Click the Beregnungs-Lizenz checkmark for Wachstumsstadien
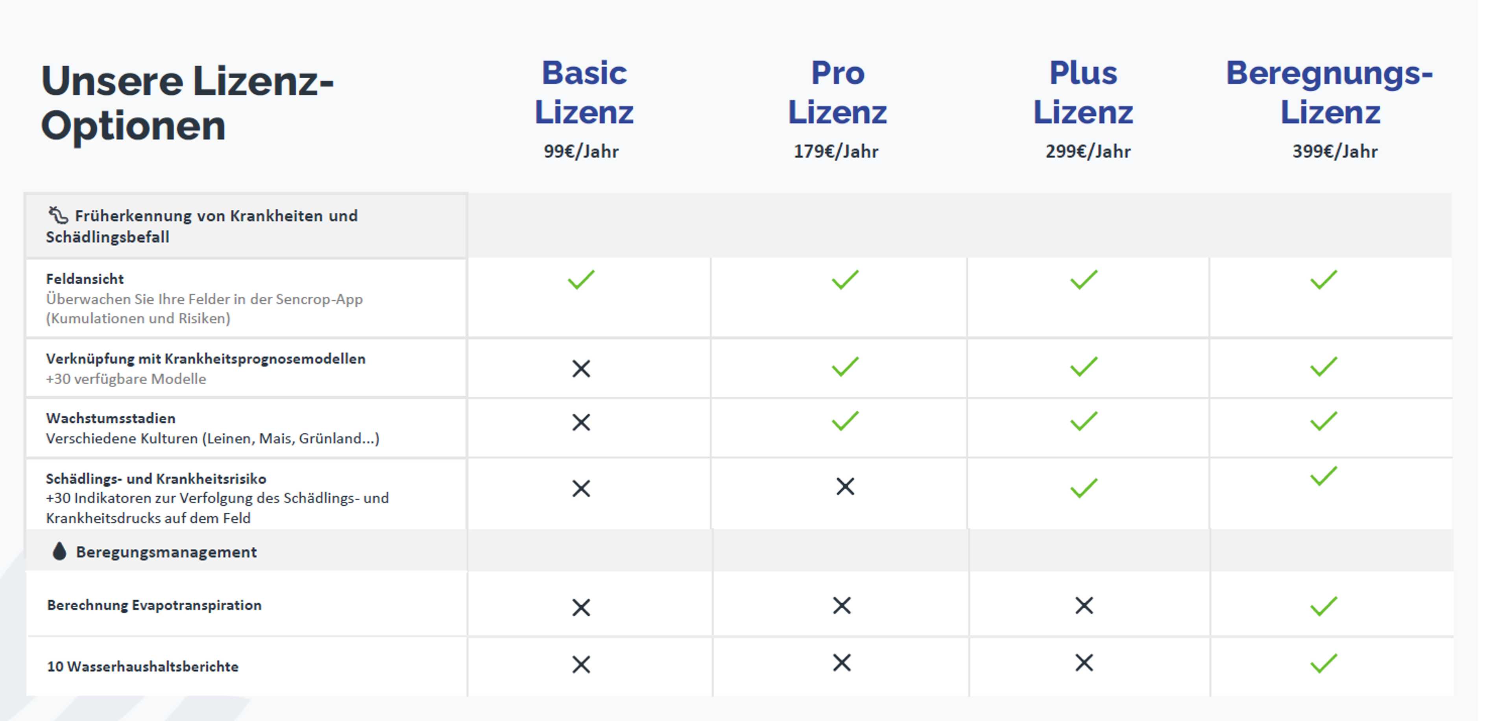Viewport: 1511px width, 721px height. tap(1323, 421)
